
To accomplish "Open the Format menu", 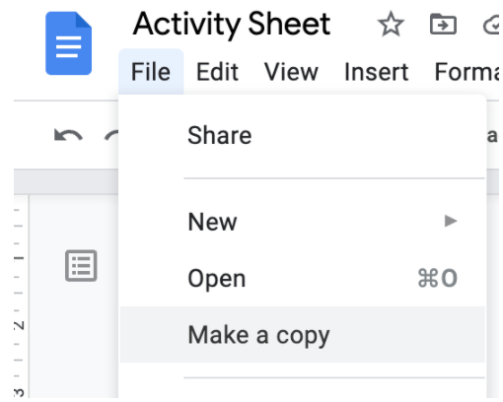I will (x=467, y=72).
